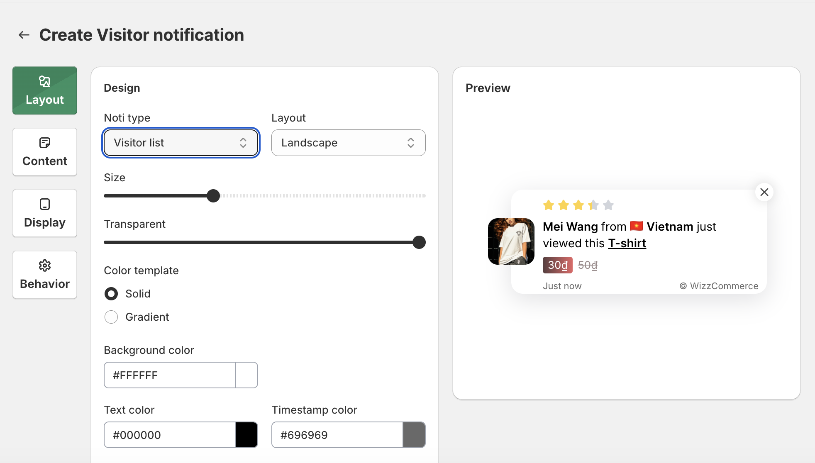Open the Content tab icon
Image resolution: width=815 pixels, height=463 pixels.
(x=45, y=143)
